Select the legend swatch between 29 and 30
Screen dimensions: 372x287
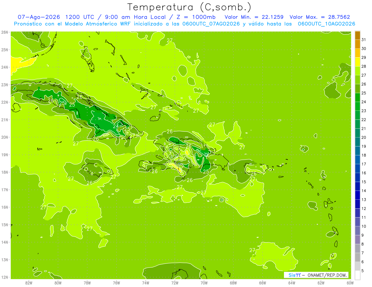357,53
